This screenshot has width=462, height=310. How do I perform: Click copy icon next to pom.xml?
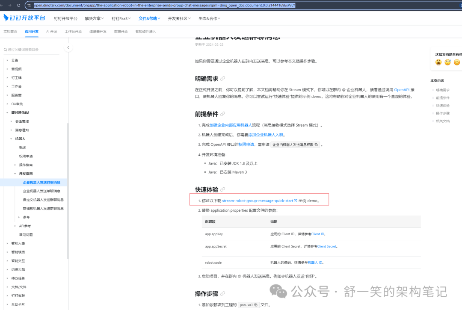(256, 305)
